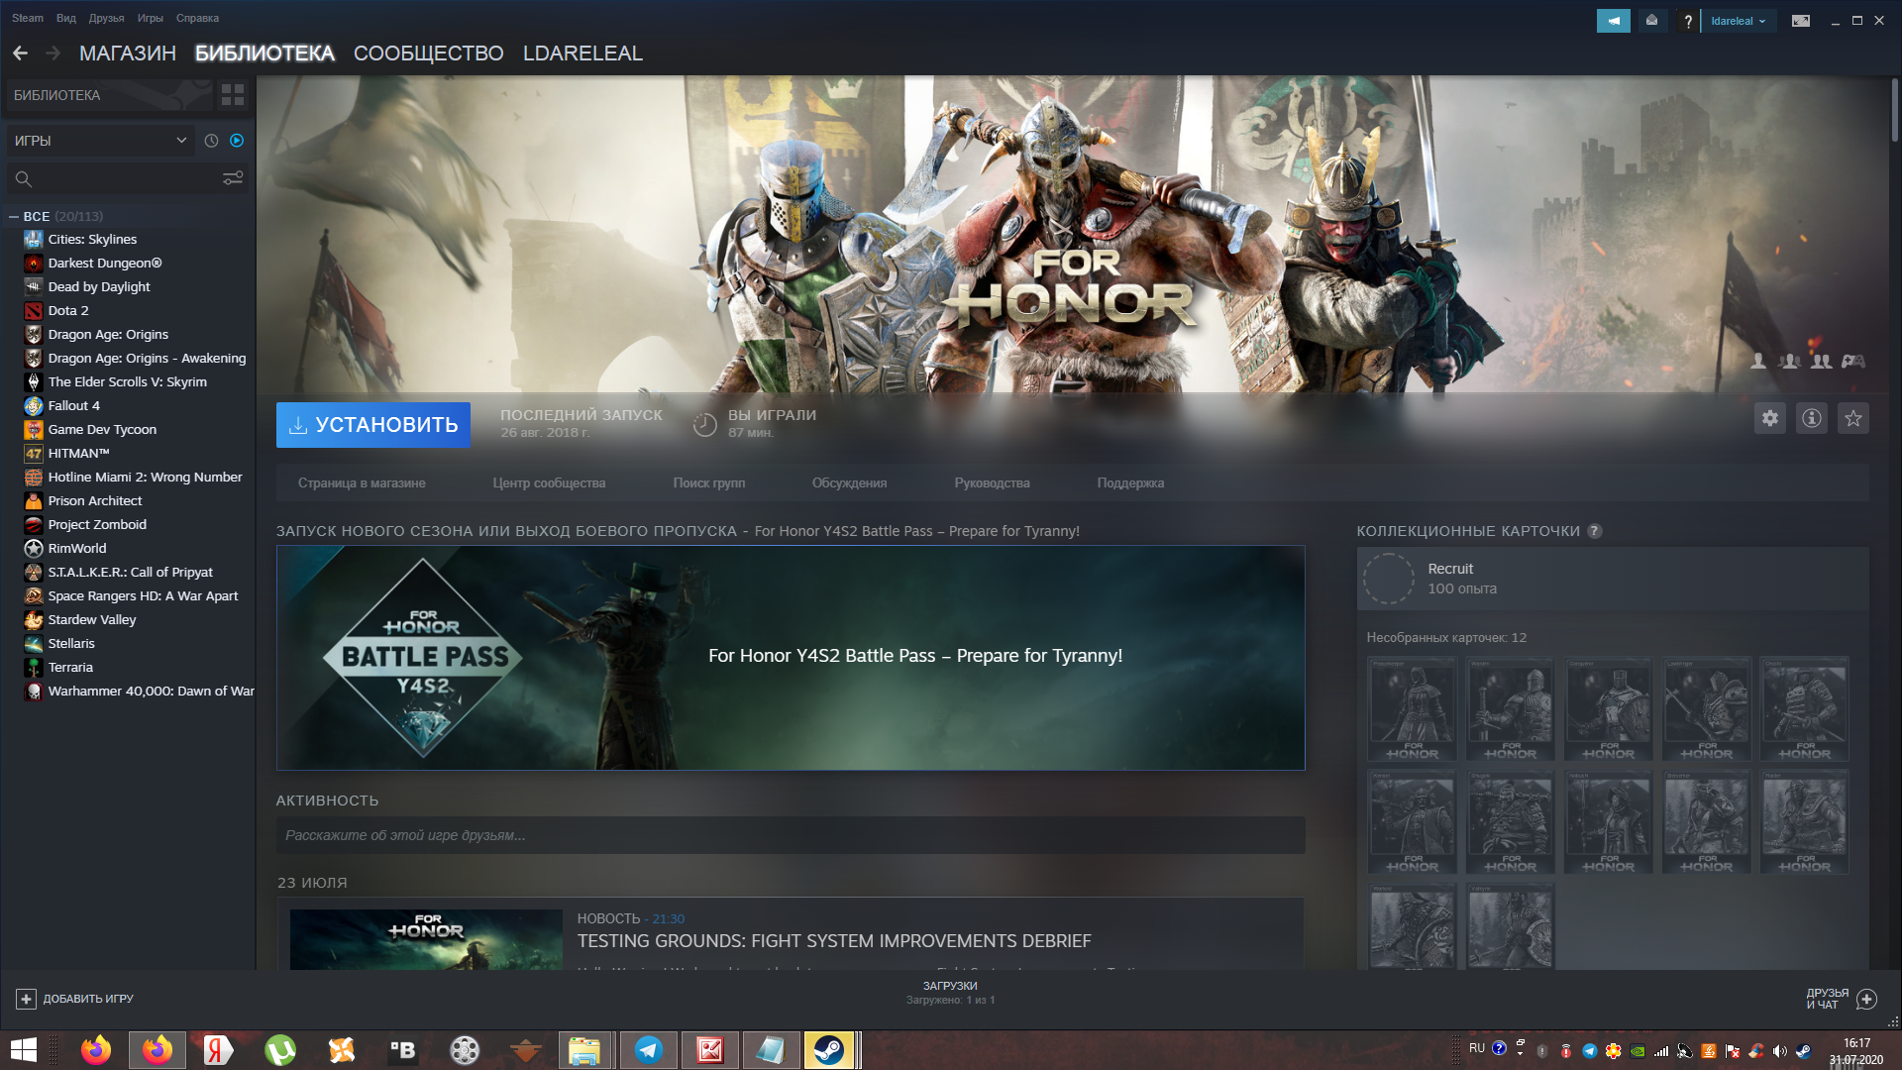Open the friend messages envelope icon
The width and height of the screenshot is (1902, 1070).
1651,21
